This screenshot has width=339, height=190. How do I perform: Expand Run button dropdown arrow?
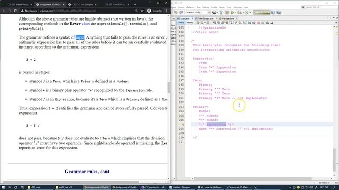pyautogui.click(x=235, y=13)
